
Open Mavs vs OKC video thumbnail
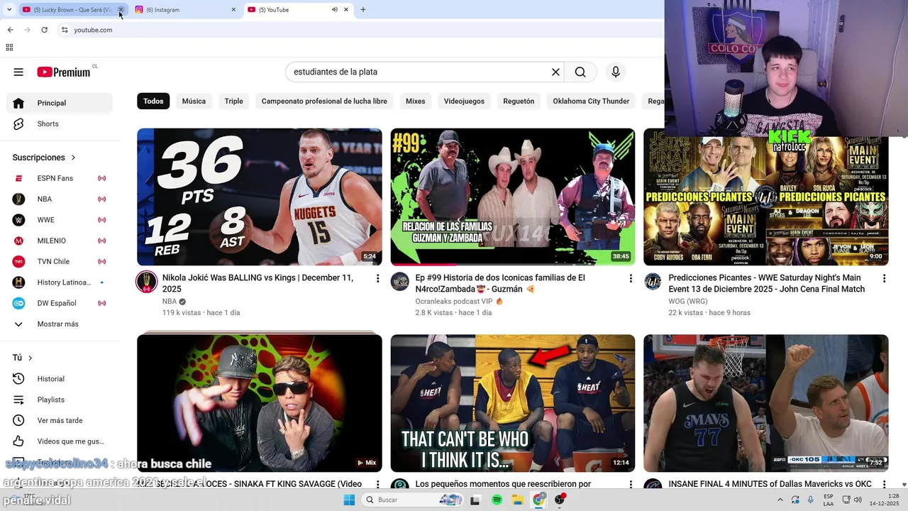(x=766, y=403)
